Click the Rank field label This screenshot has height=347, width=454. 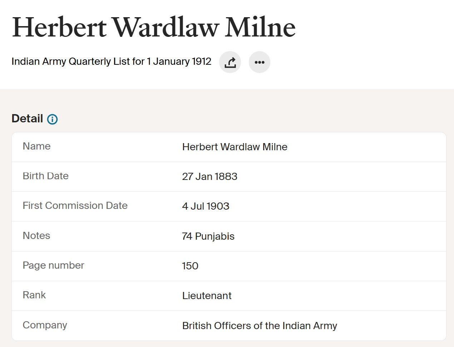34,295
